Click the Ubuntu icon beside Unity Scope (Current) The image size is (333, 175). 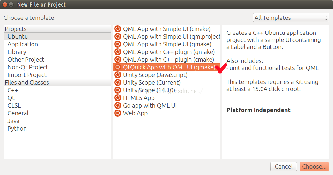pos(118,82)
